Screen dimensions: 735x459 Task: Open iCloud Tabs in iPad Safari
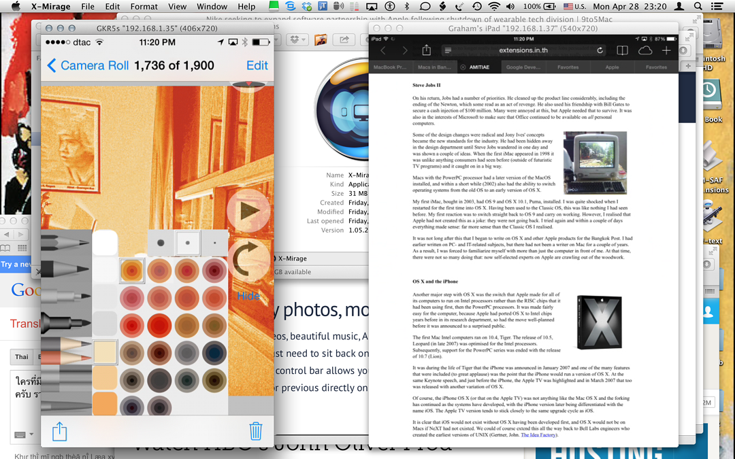click(645, 50)
